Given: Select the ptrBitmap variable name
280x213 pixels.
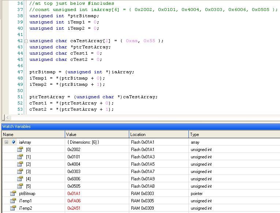Looking at the screenshot, I should tap(27, 194).
